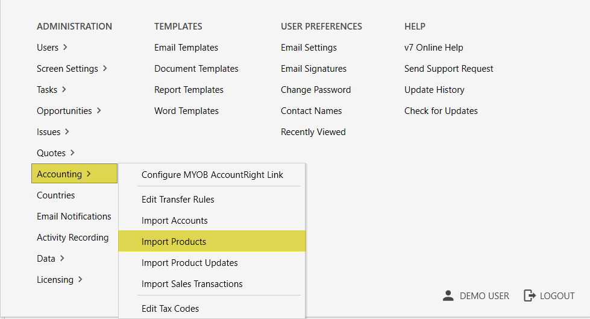
Task: Open v7 Online Help
Action: click(433, 48)
